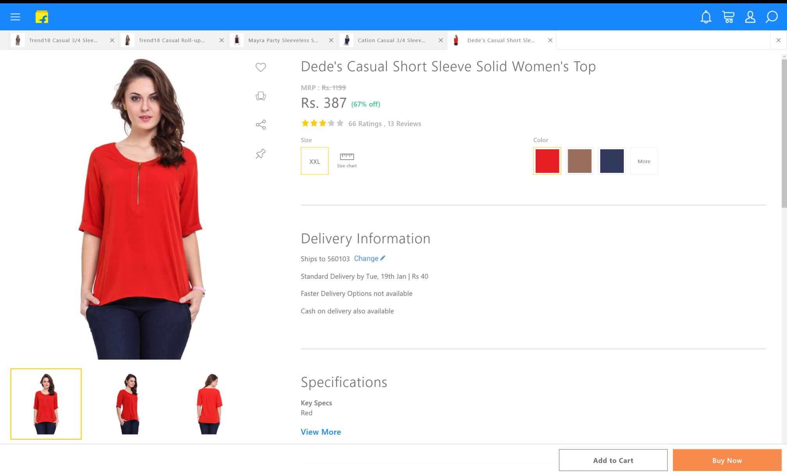Expand More color options
This screenshot has width=787, height=476.
(644, 161)
